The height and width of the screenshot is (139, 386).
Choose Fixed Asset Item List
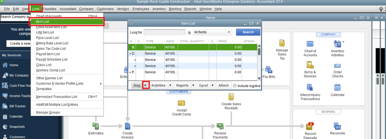[67, 27]
